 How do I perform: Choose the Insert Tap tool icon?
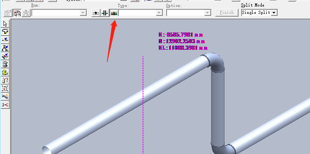[x=5, y=56]
